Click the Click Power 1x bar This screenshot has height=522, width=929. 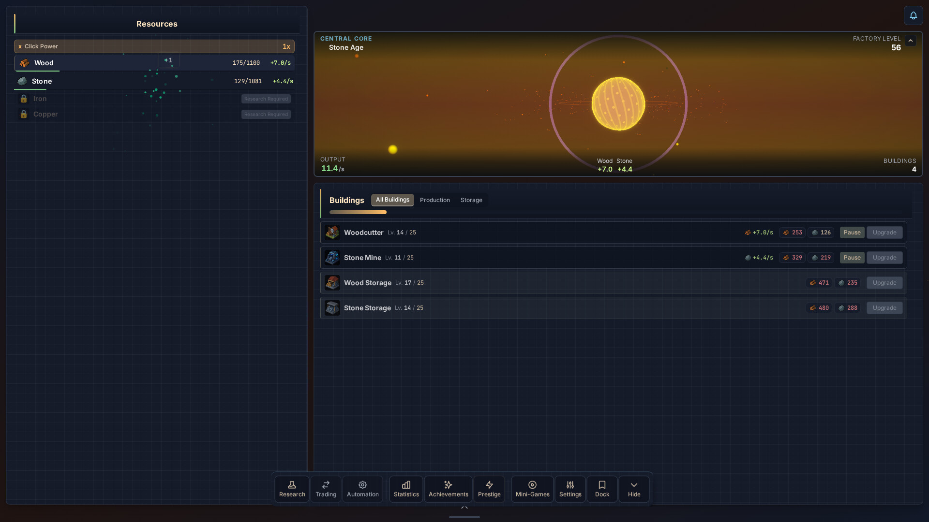pos(154,46)
